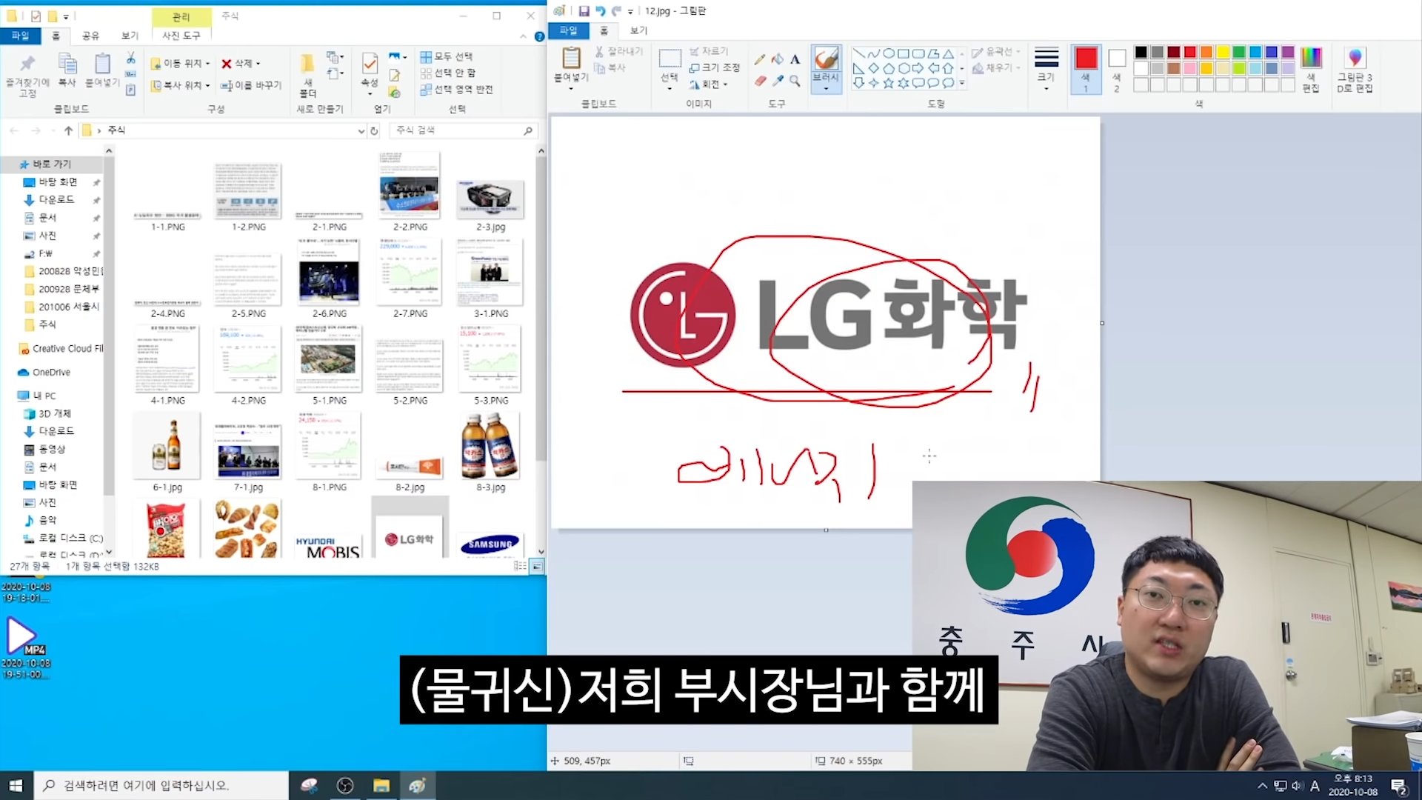Choose the straight line shape in Paint

[x=858, y=53]
